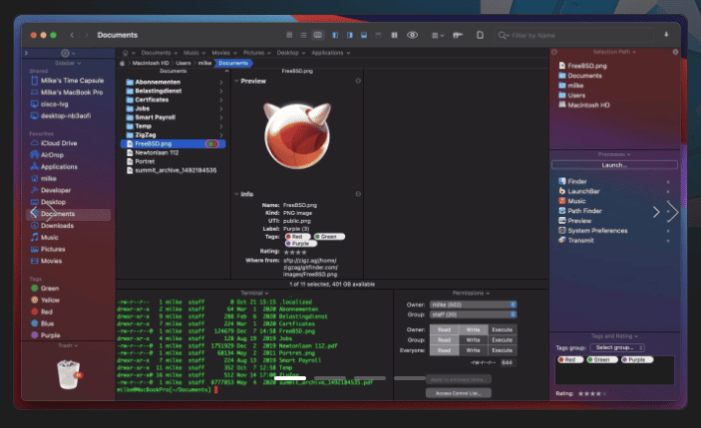Open the Sidebar module dropdown
This screenshot has width=701, height=428.
(68, 63)
